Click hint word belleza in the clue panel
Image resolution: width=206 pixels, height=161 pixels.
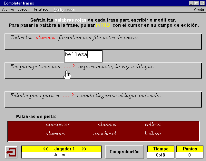pos(153,134)
